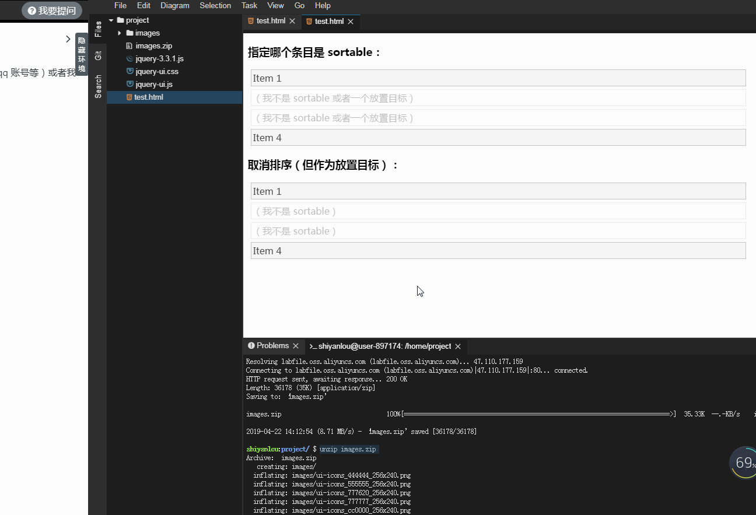Open the Task menu

[249, 5]
